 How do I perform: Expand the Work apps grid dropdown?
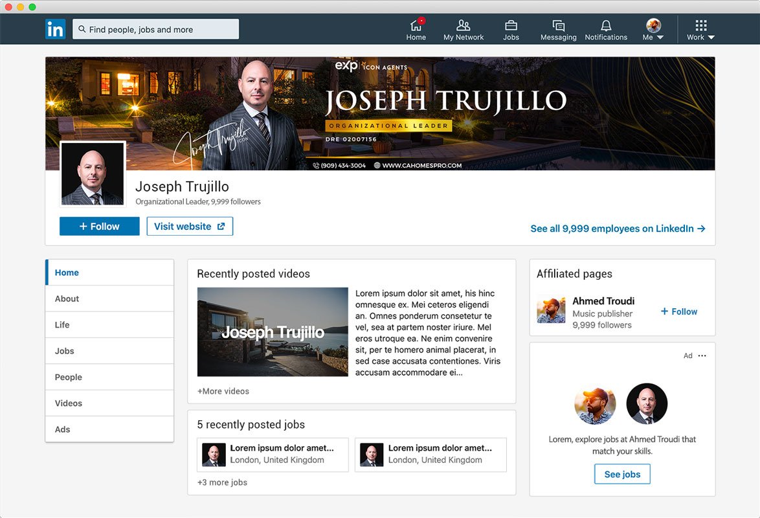pyautogui.click(x=701, y=30)
